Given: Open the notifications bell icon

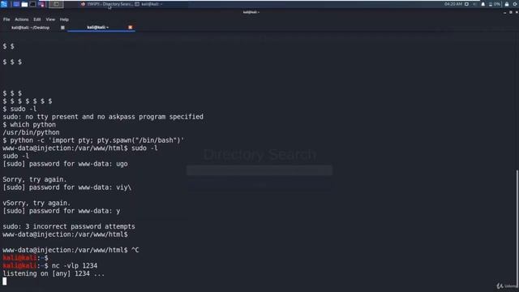Looking at the screenshot, I should click(x=483, y=4).
